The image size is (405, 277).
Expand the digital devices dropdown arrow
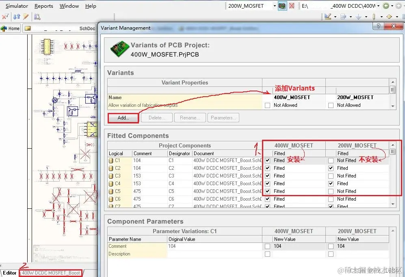[x=381, y=17]
